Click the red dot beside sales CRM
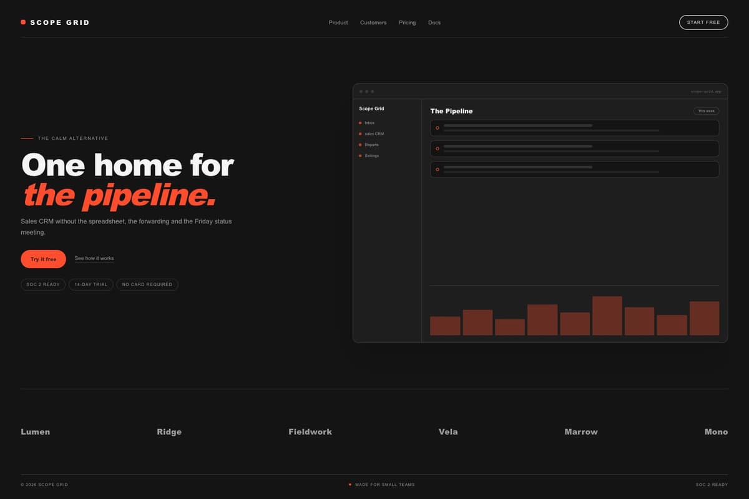Viewport: 749px width, 499px height. pyautogui.click(x=360, y=133)
